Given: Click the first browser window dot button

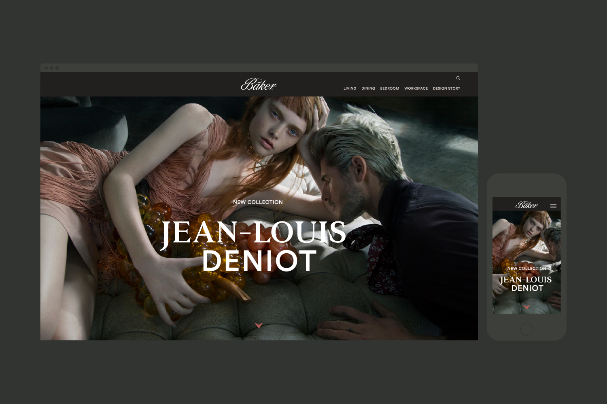Looking at the screenshot, I should [46, 68].
